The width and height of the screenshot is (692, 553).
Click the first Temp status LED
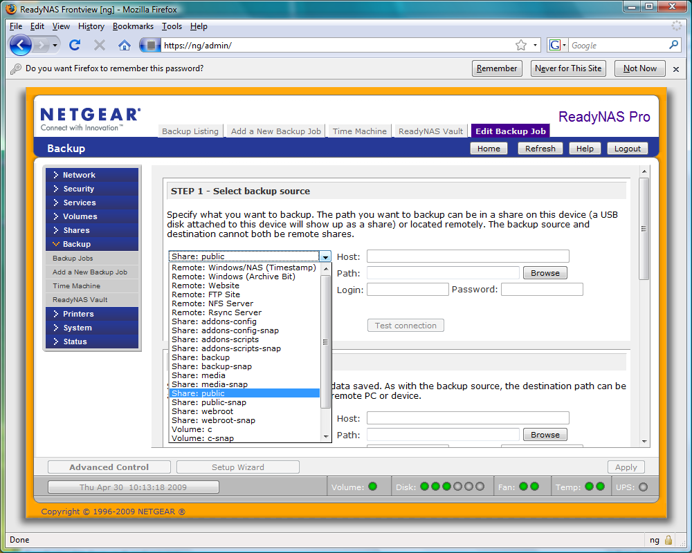tap(589, 487)
